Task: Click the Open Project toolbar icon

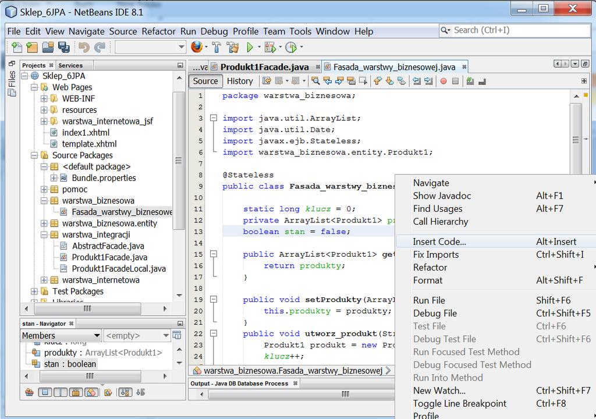Action: (x=48, y=47)
